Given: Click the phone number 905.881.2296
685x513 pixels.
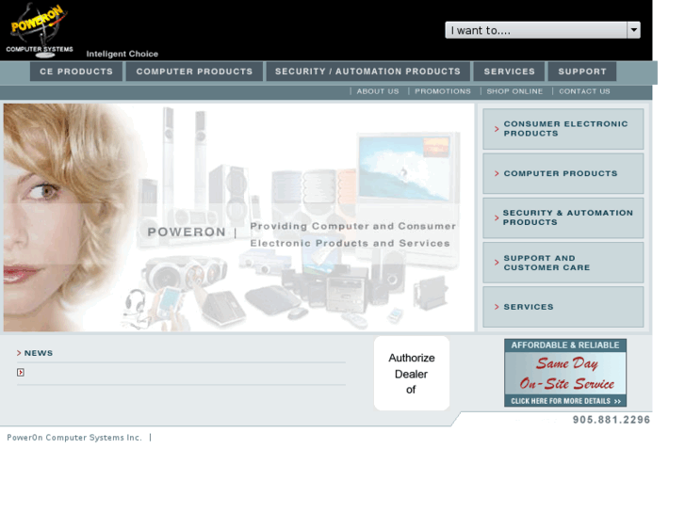Looking at the screenshot, I should click(x=612, y=420).
